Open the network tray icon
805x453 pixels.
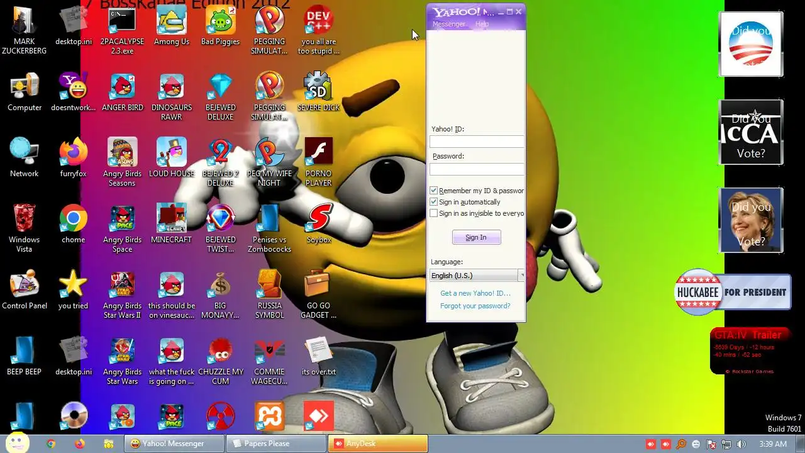point(726,444)
